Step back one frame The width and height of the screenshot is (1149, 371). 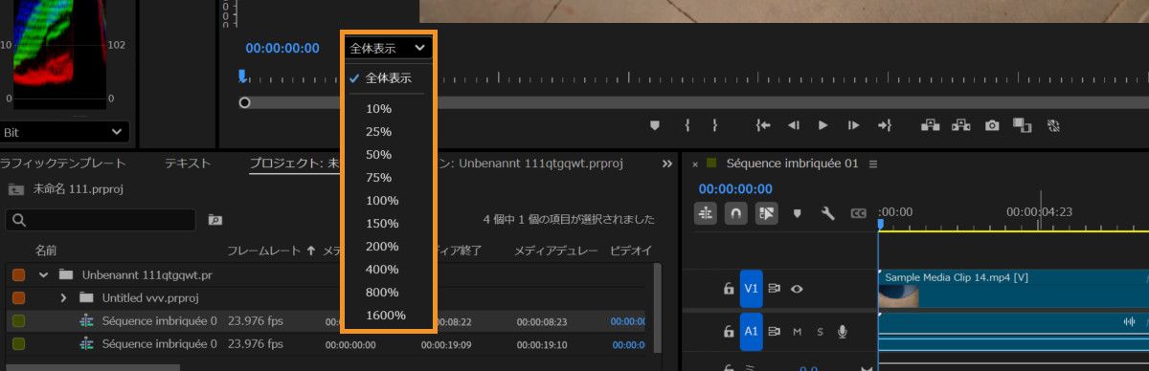[793, 125]
